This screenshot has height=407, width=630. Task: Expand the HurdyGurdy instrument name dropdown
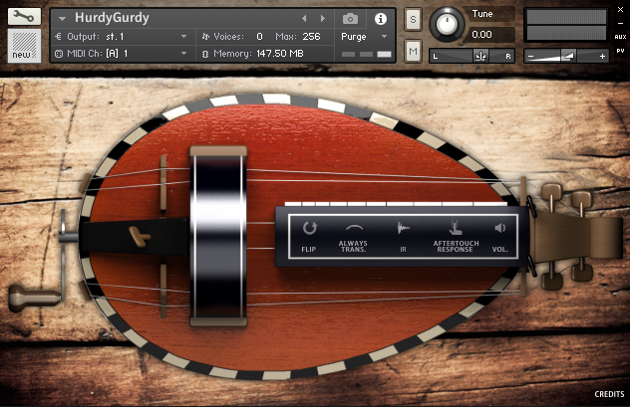(62, 19)
